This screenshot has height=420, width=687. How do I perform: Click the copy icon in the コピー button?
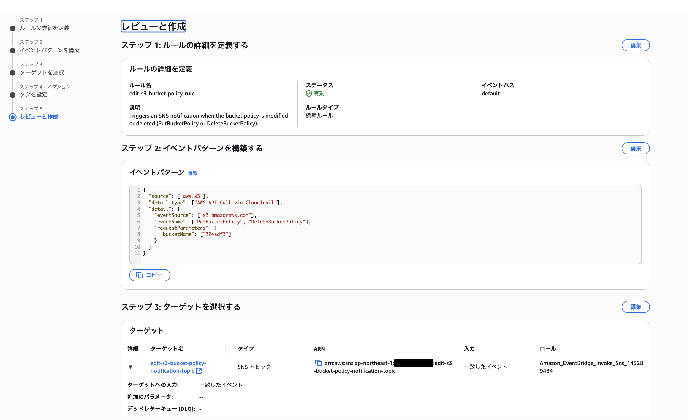point(139,275)
